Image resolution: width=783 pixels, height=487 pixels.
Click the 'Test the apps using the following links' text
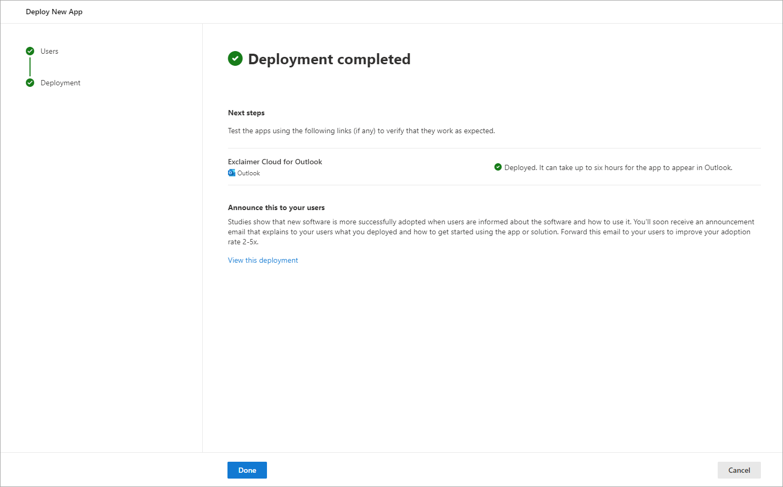click(361, 131)
